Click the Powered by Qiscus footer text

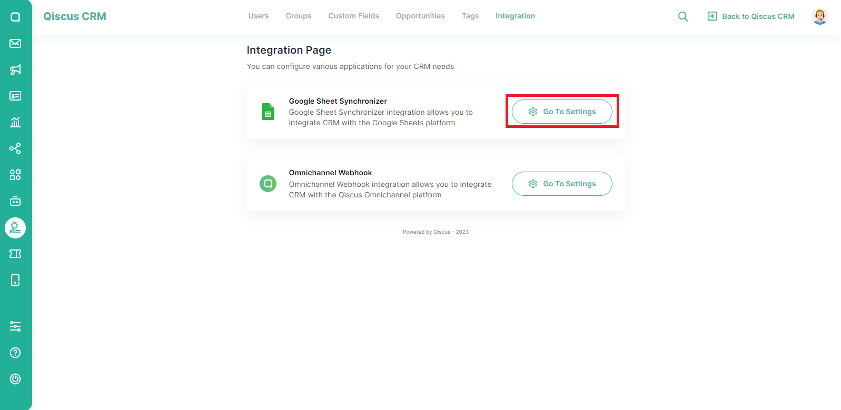[x=436, y=232]
